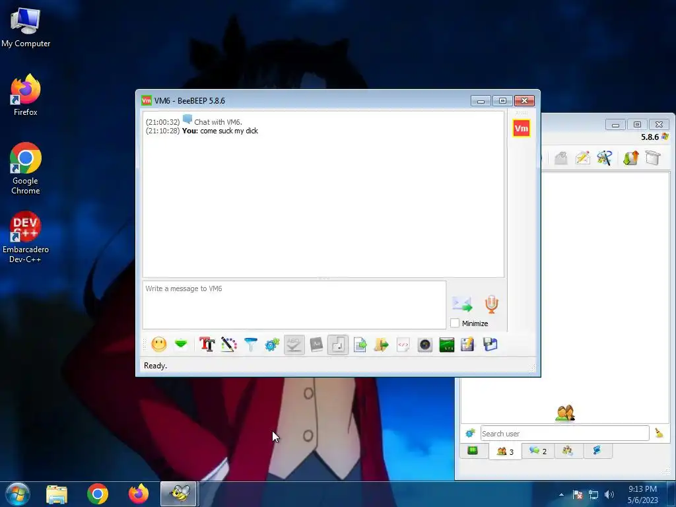Select the Google Chrome desktop shortcut
Image resolution: width=676 pixels, height=507 pixels.
(26, 168)
